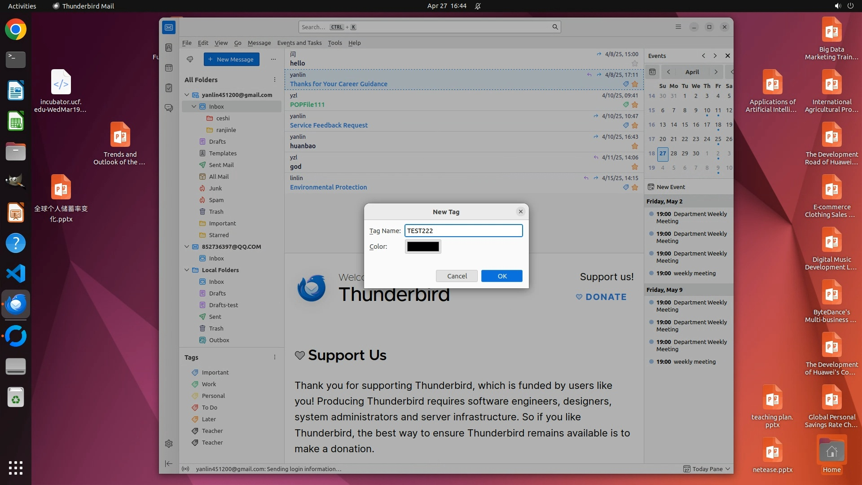Click the Get Messages cloud icon
The height and width of the screenshot is (485, 862).
[x=190, y=59]
